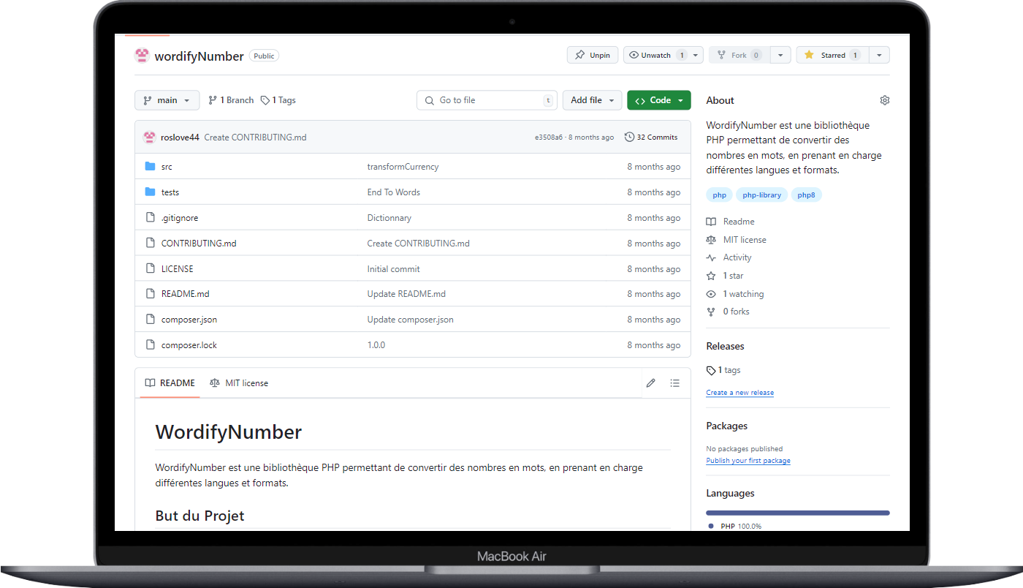Click Create a new release link
Viewport: 1023px width, 588px height.
pyautogui.click(x=739, y=393)
